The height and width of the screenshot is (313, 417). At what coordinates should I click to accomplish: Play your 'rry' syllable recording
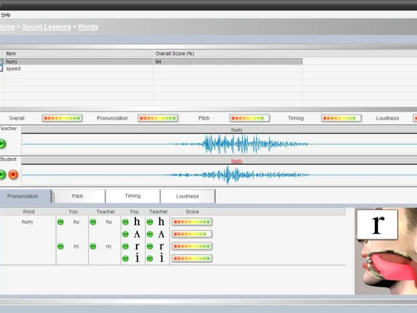60,246
